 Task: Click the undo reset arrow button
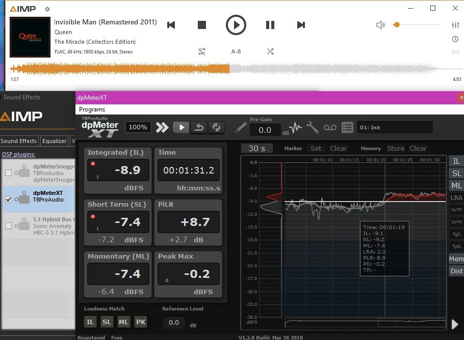coord(198,128)
